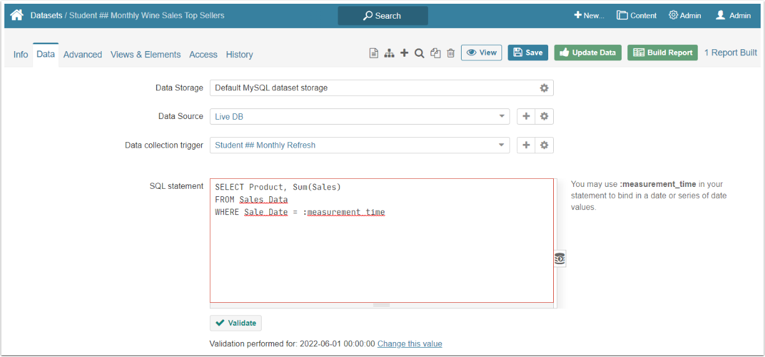Click the 'Validation performed for: 2022-06-01 00:00:00' text
This screenshot has height=357, width=765.
(x=292, y=344)
